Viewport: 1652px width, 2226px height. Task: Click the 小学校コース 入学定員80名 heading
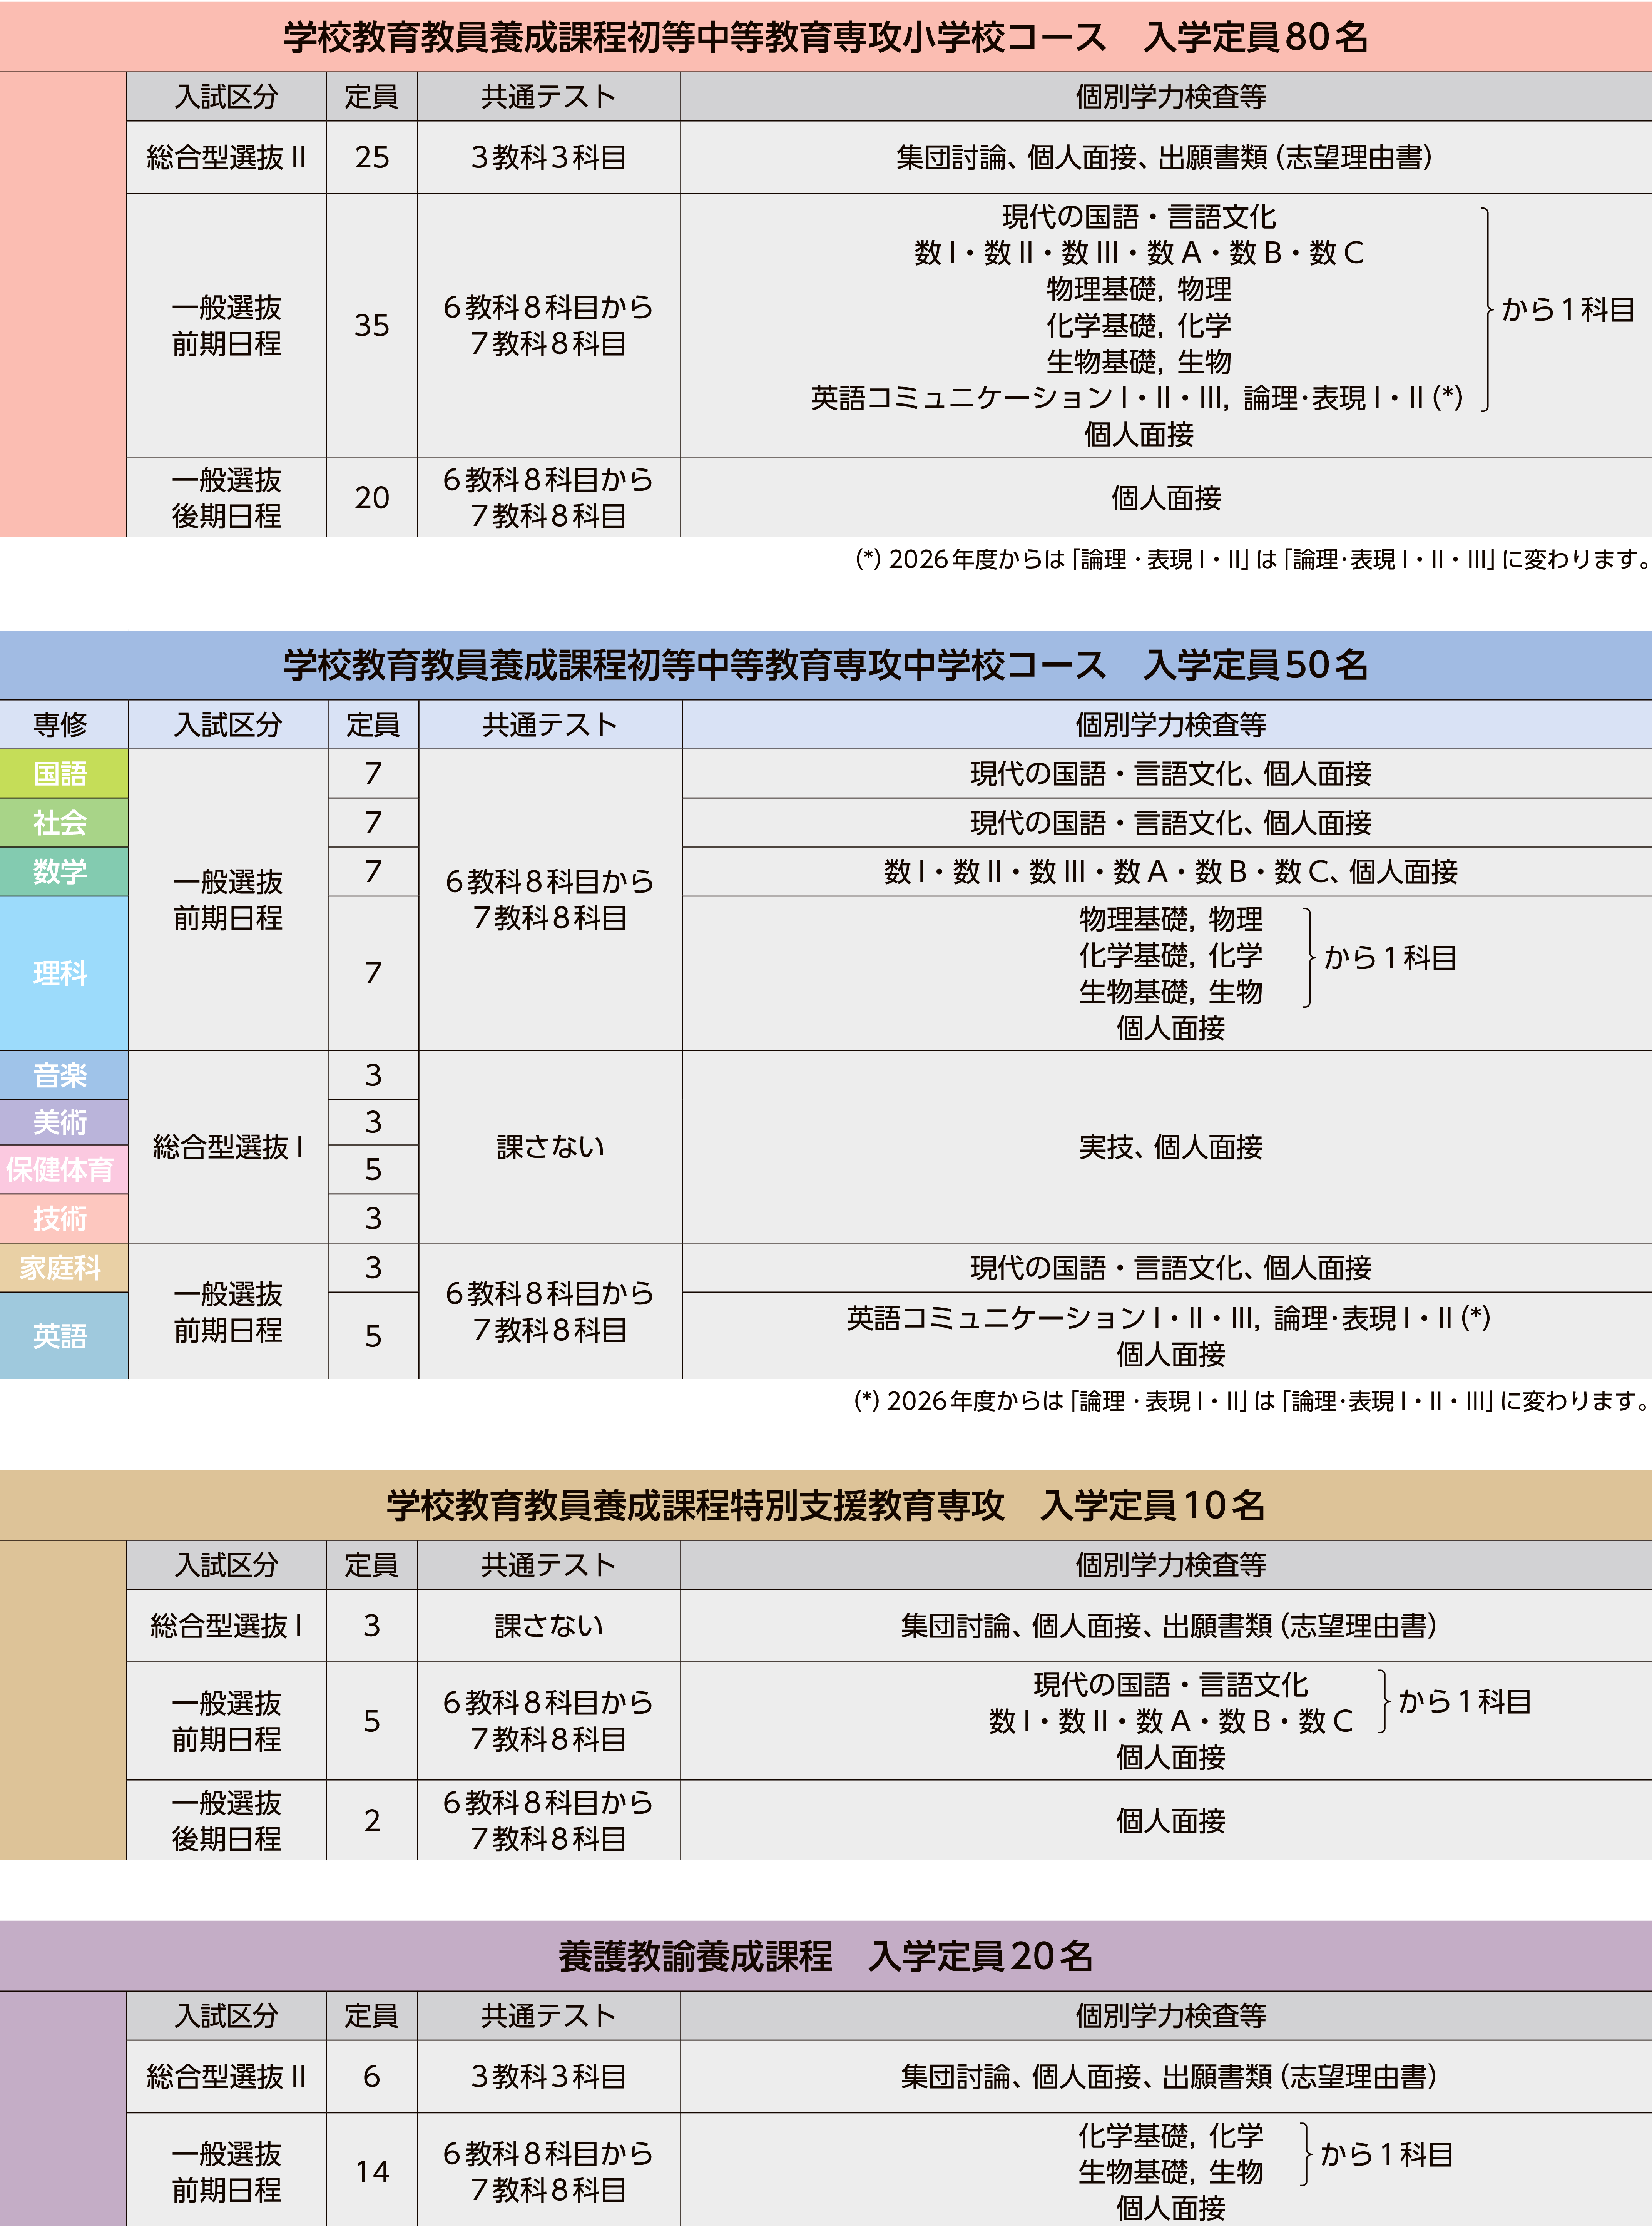826,36
